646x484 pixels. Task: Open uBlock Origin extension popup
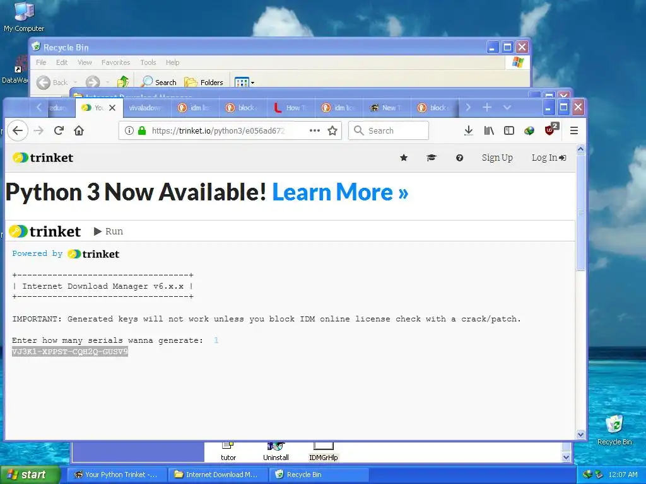[x=551, y=129]
